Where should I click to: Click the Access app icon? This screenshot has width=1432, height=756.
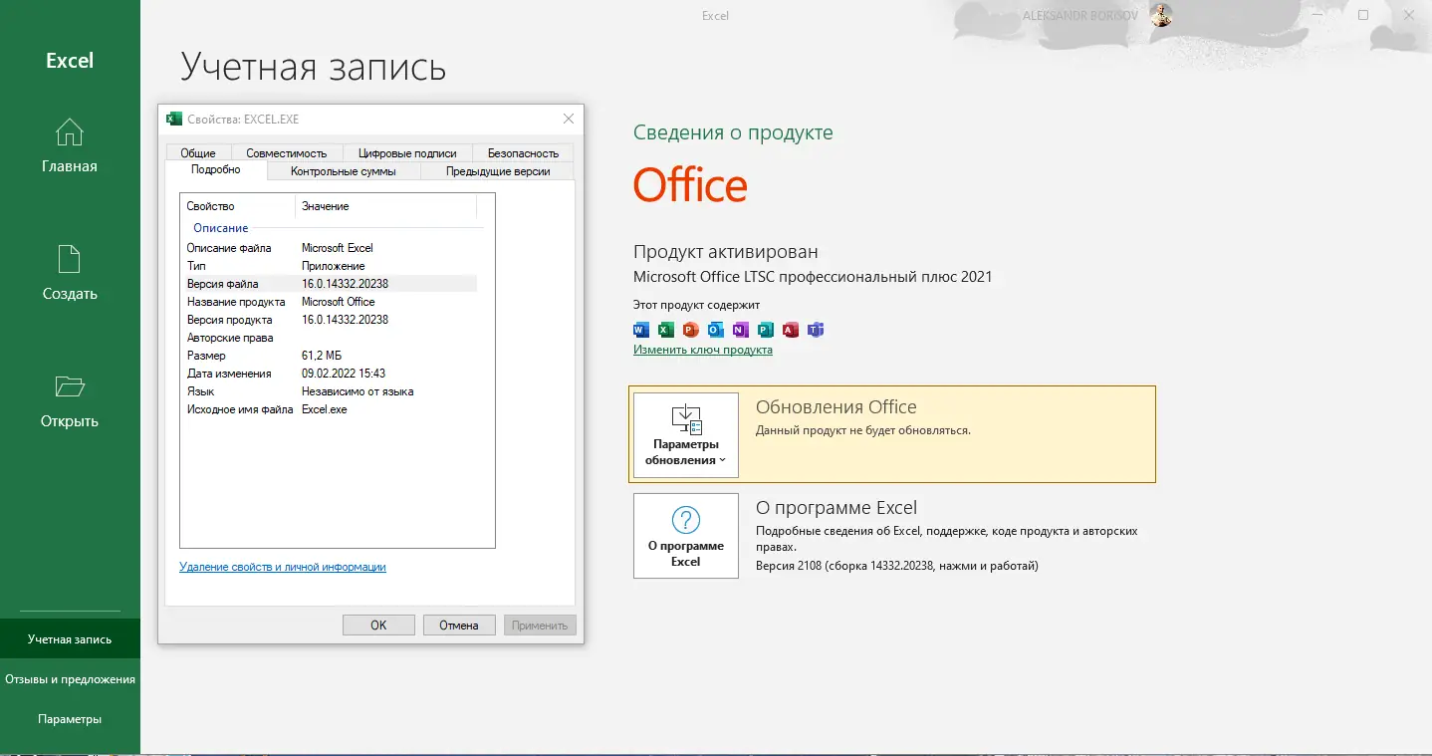(x=791, y=330)
